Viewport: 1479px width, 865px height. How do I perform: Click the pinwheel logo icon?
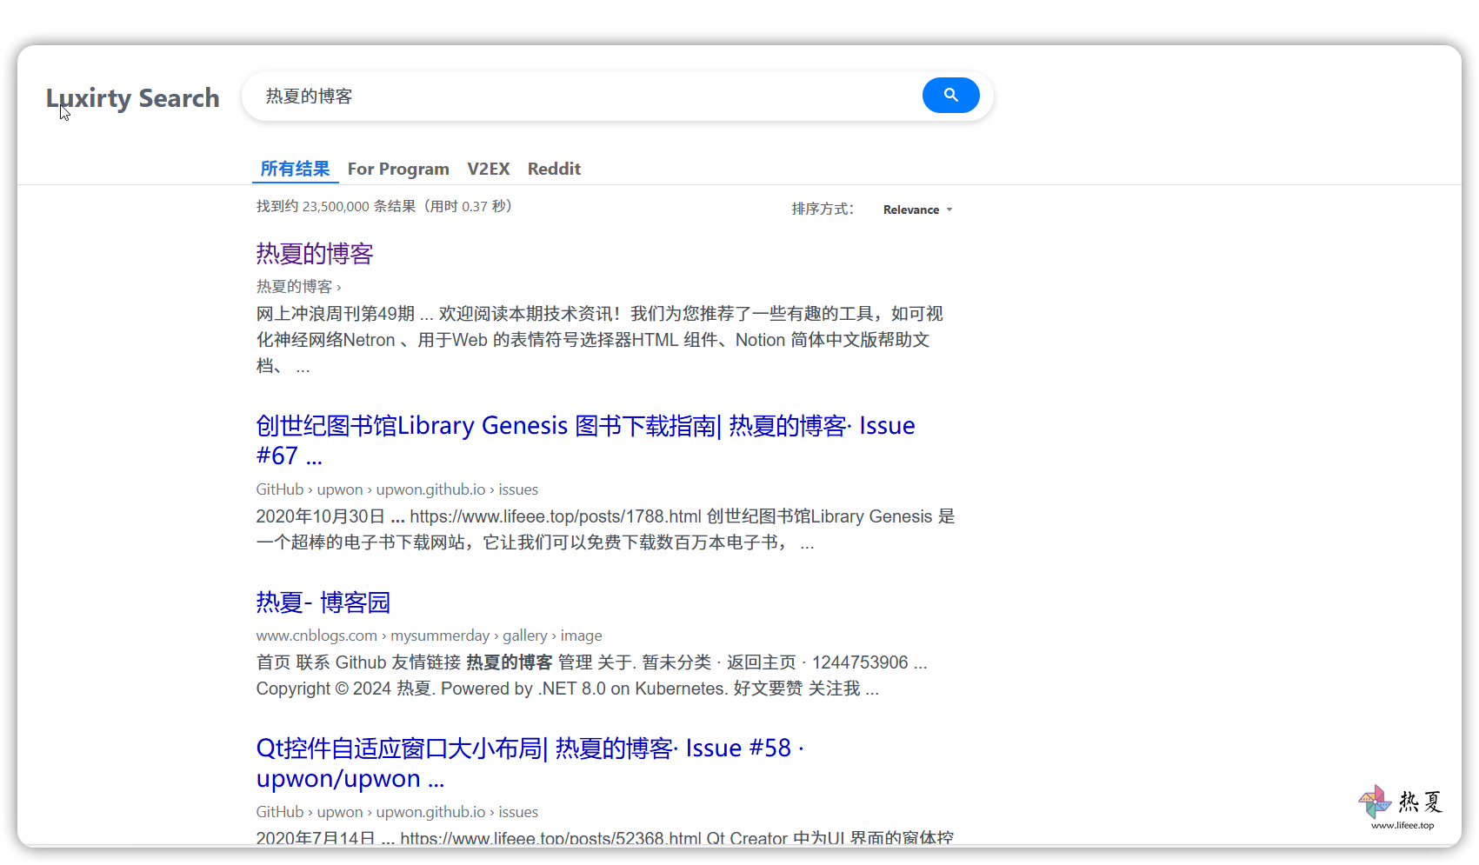click(x=1375, y=802)
